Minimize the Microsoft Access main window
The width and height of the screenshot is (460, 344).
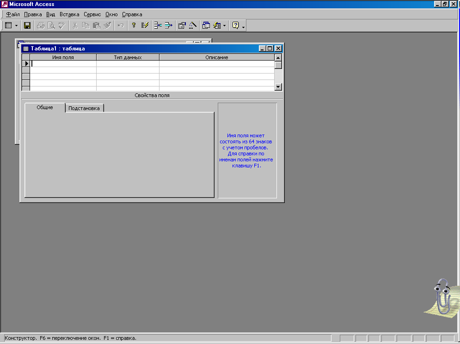tap(437, 4)
